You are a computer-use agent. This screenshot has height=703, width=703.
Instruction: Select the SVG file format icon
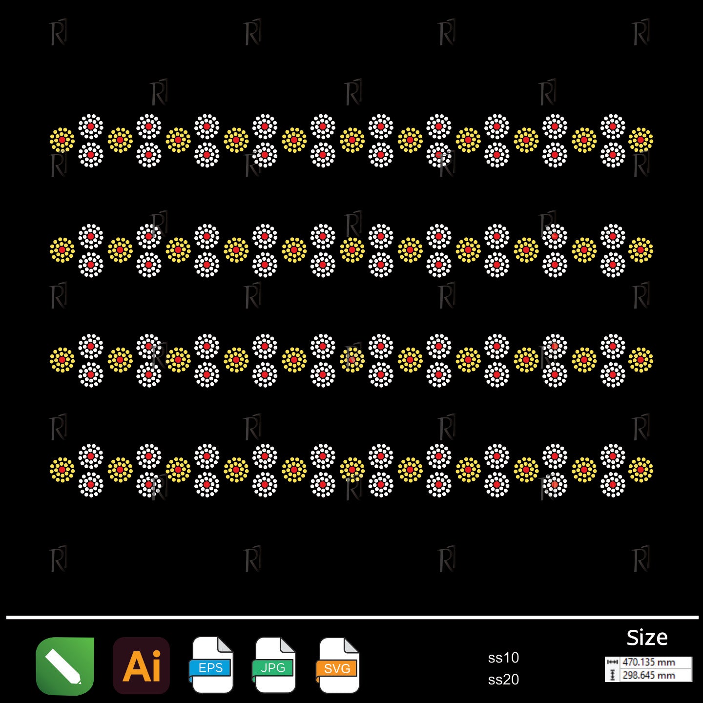point(338,665)
